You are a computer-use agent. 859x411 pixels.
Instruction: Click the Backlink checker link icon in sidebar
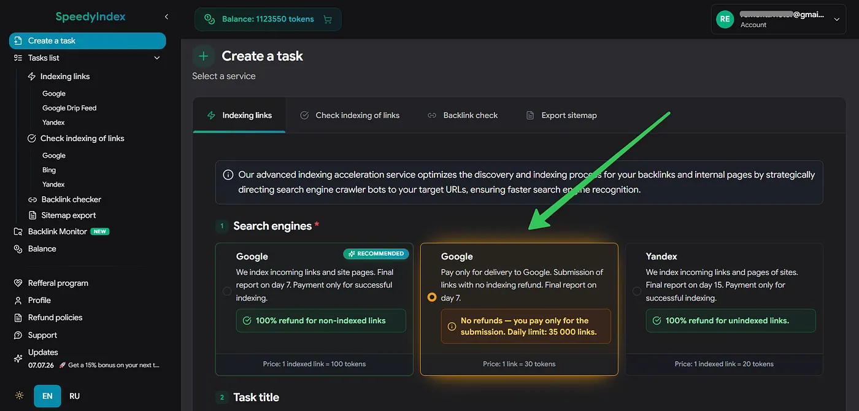tap(33, 199)
